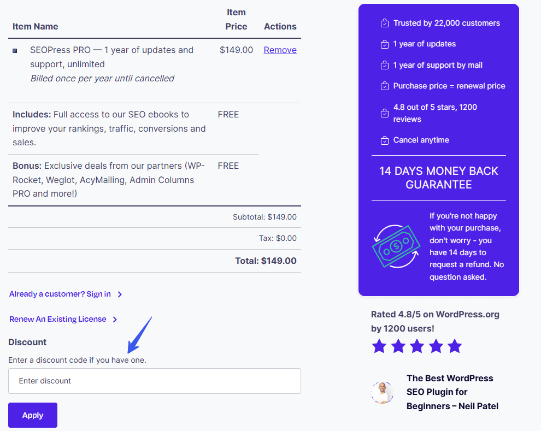Click Renew An Existing License link
This screenshot has width=541, height=431.
(58, 319)
